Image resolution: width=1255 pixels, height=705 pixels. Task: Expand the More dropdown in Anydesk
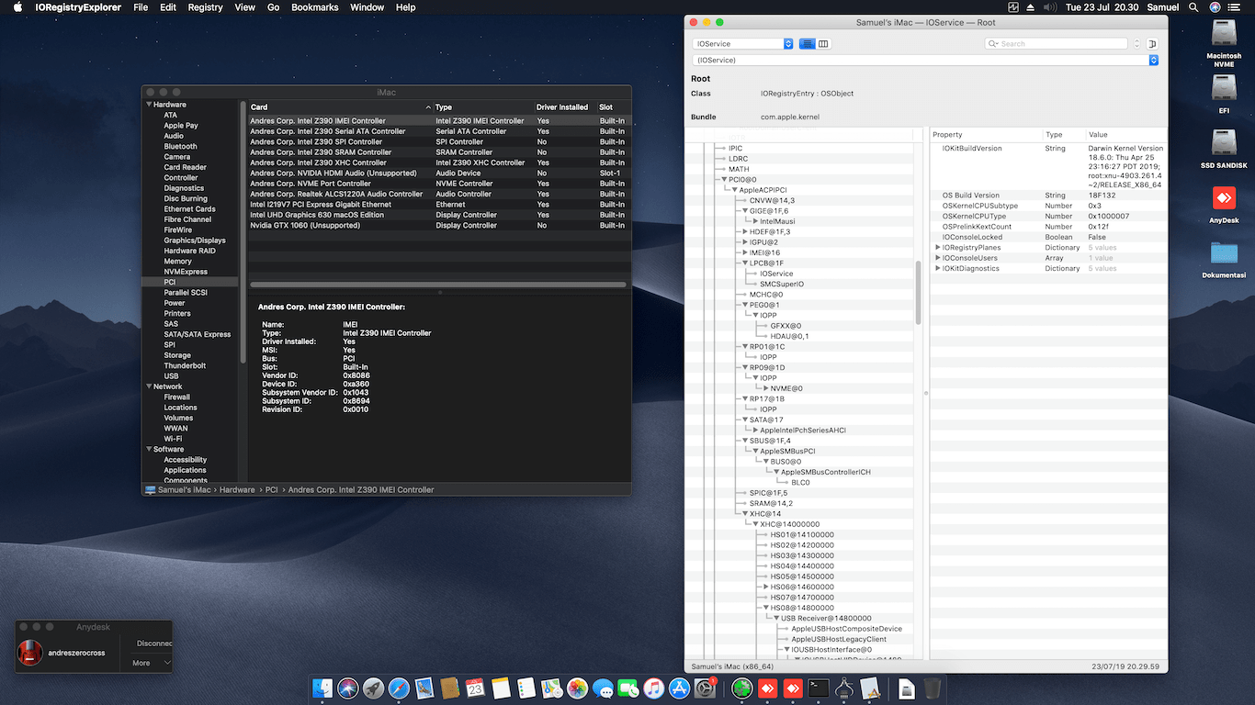click(x=151, y=663)
